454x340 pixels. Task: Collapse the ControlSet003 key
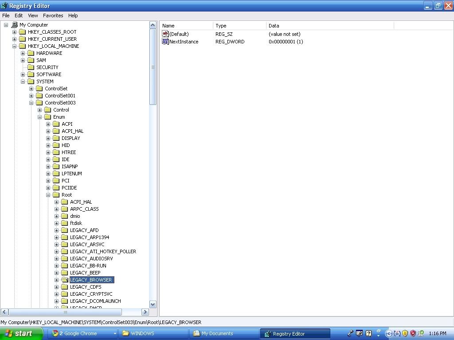(x=31, y=103)
